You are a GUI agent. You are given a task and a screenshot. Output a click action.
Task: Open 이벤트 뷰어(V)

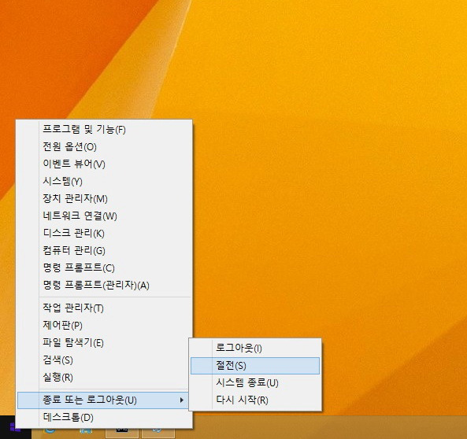click(x=104, y=164)
